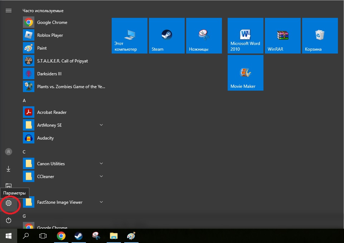The height and width of the screenshot is (243, 344).
Task: Jump to letter C section header
Action: click(x=24, y=152)
